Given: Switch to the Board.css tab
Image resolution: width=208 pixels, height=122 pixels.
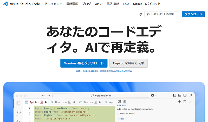Looking at the screenshot, I should (61, 102).
